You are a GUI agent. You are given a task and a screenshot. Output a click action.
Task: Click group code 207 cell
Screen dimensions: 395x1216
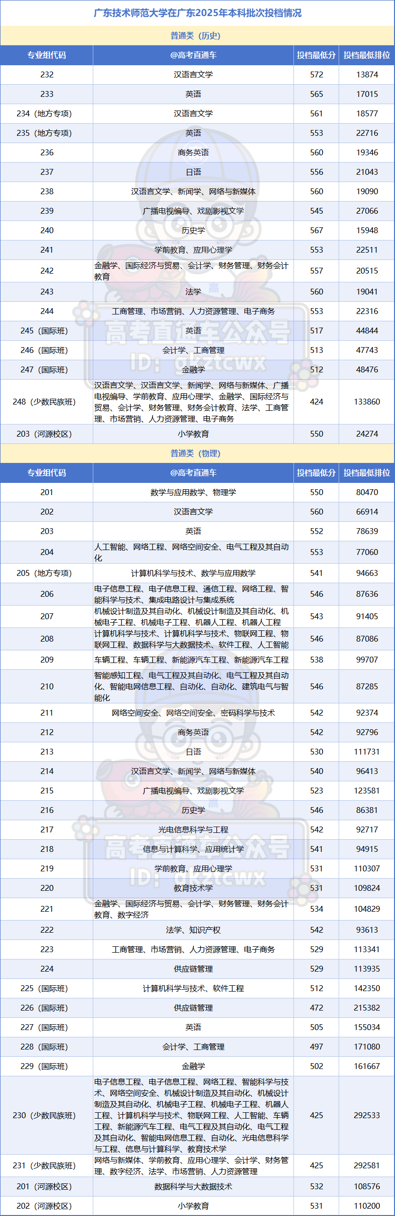tap(47, 616)
